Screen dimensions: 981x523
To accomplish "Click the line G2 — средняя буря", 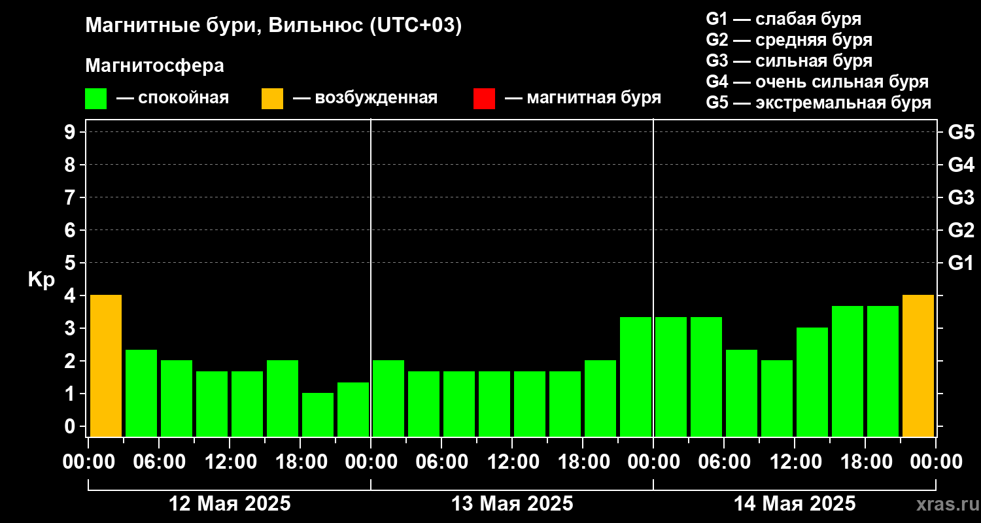I will point(789,40).
